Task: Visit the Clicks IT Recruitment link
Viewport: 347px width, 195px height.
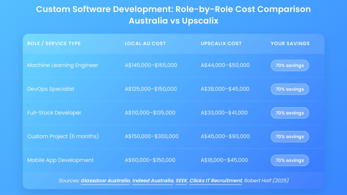Action: pos(215,181)
